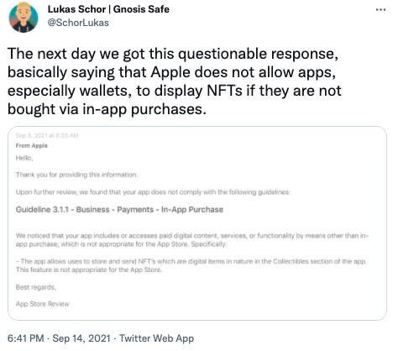The height and width of the screenshot is (351, 393).
Task: Click the 6:41 PM timestamp
Action: (26, 338)
